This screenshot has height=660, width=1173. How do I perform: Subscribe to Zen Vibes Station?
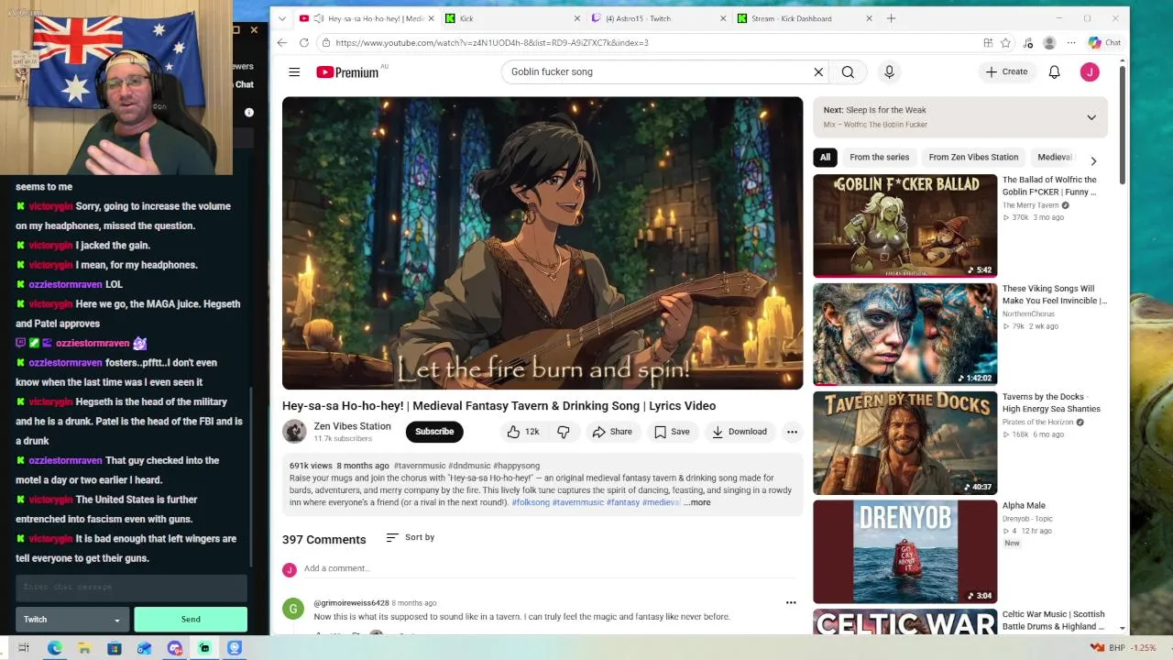(x=434, y=432)
